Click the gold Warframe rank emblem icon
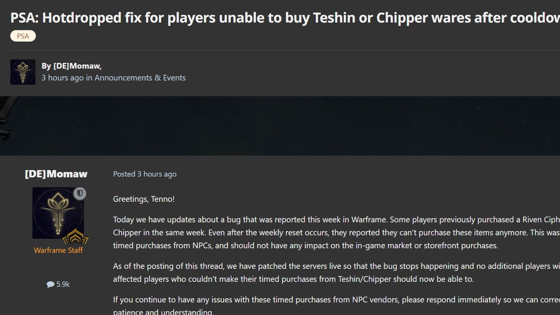The width and height of the screenshot is (560, 315). 75,237
